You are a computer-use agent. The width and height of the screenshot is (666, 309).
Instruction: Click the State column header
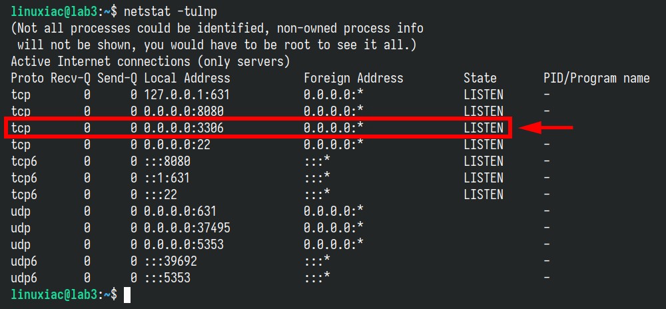(480, 78)
